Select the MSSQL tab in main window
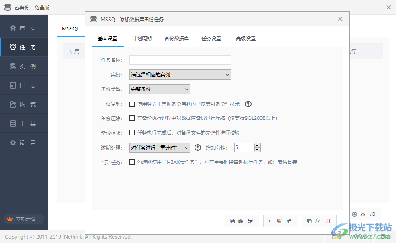This screenshot has height=243, width=396. pyautogui.click(x=70, y=29)
